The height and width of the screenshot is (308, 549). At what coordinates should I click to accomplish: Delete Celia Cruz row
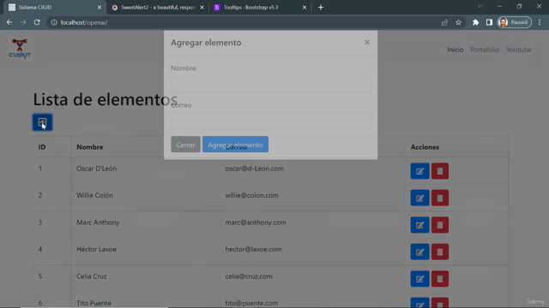coord(440,279)
